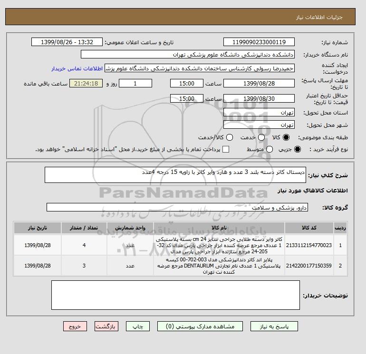Click row 2 need date 1399/08/28
This screenshot has height=354, width=366.
click(38, 266)
